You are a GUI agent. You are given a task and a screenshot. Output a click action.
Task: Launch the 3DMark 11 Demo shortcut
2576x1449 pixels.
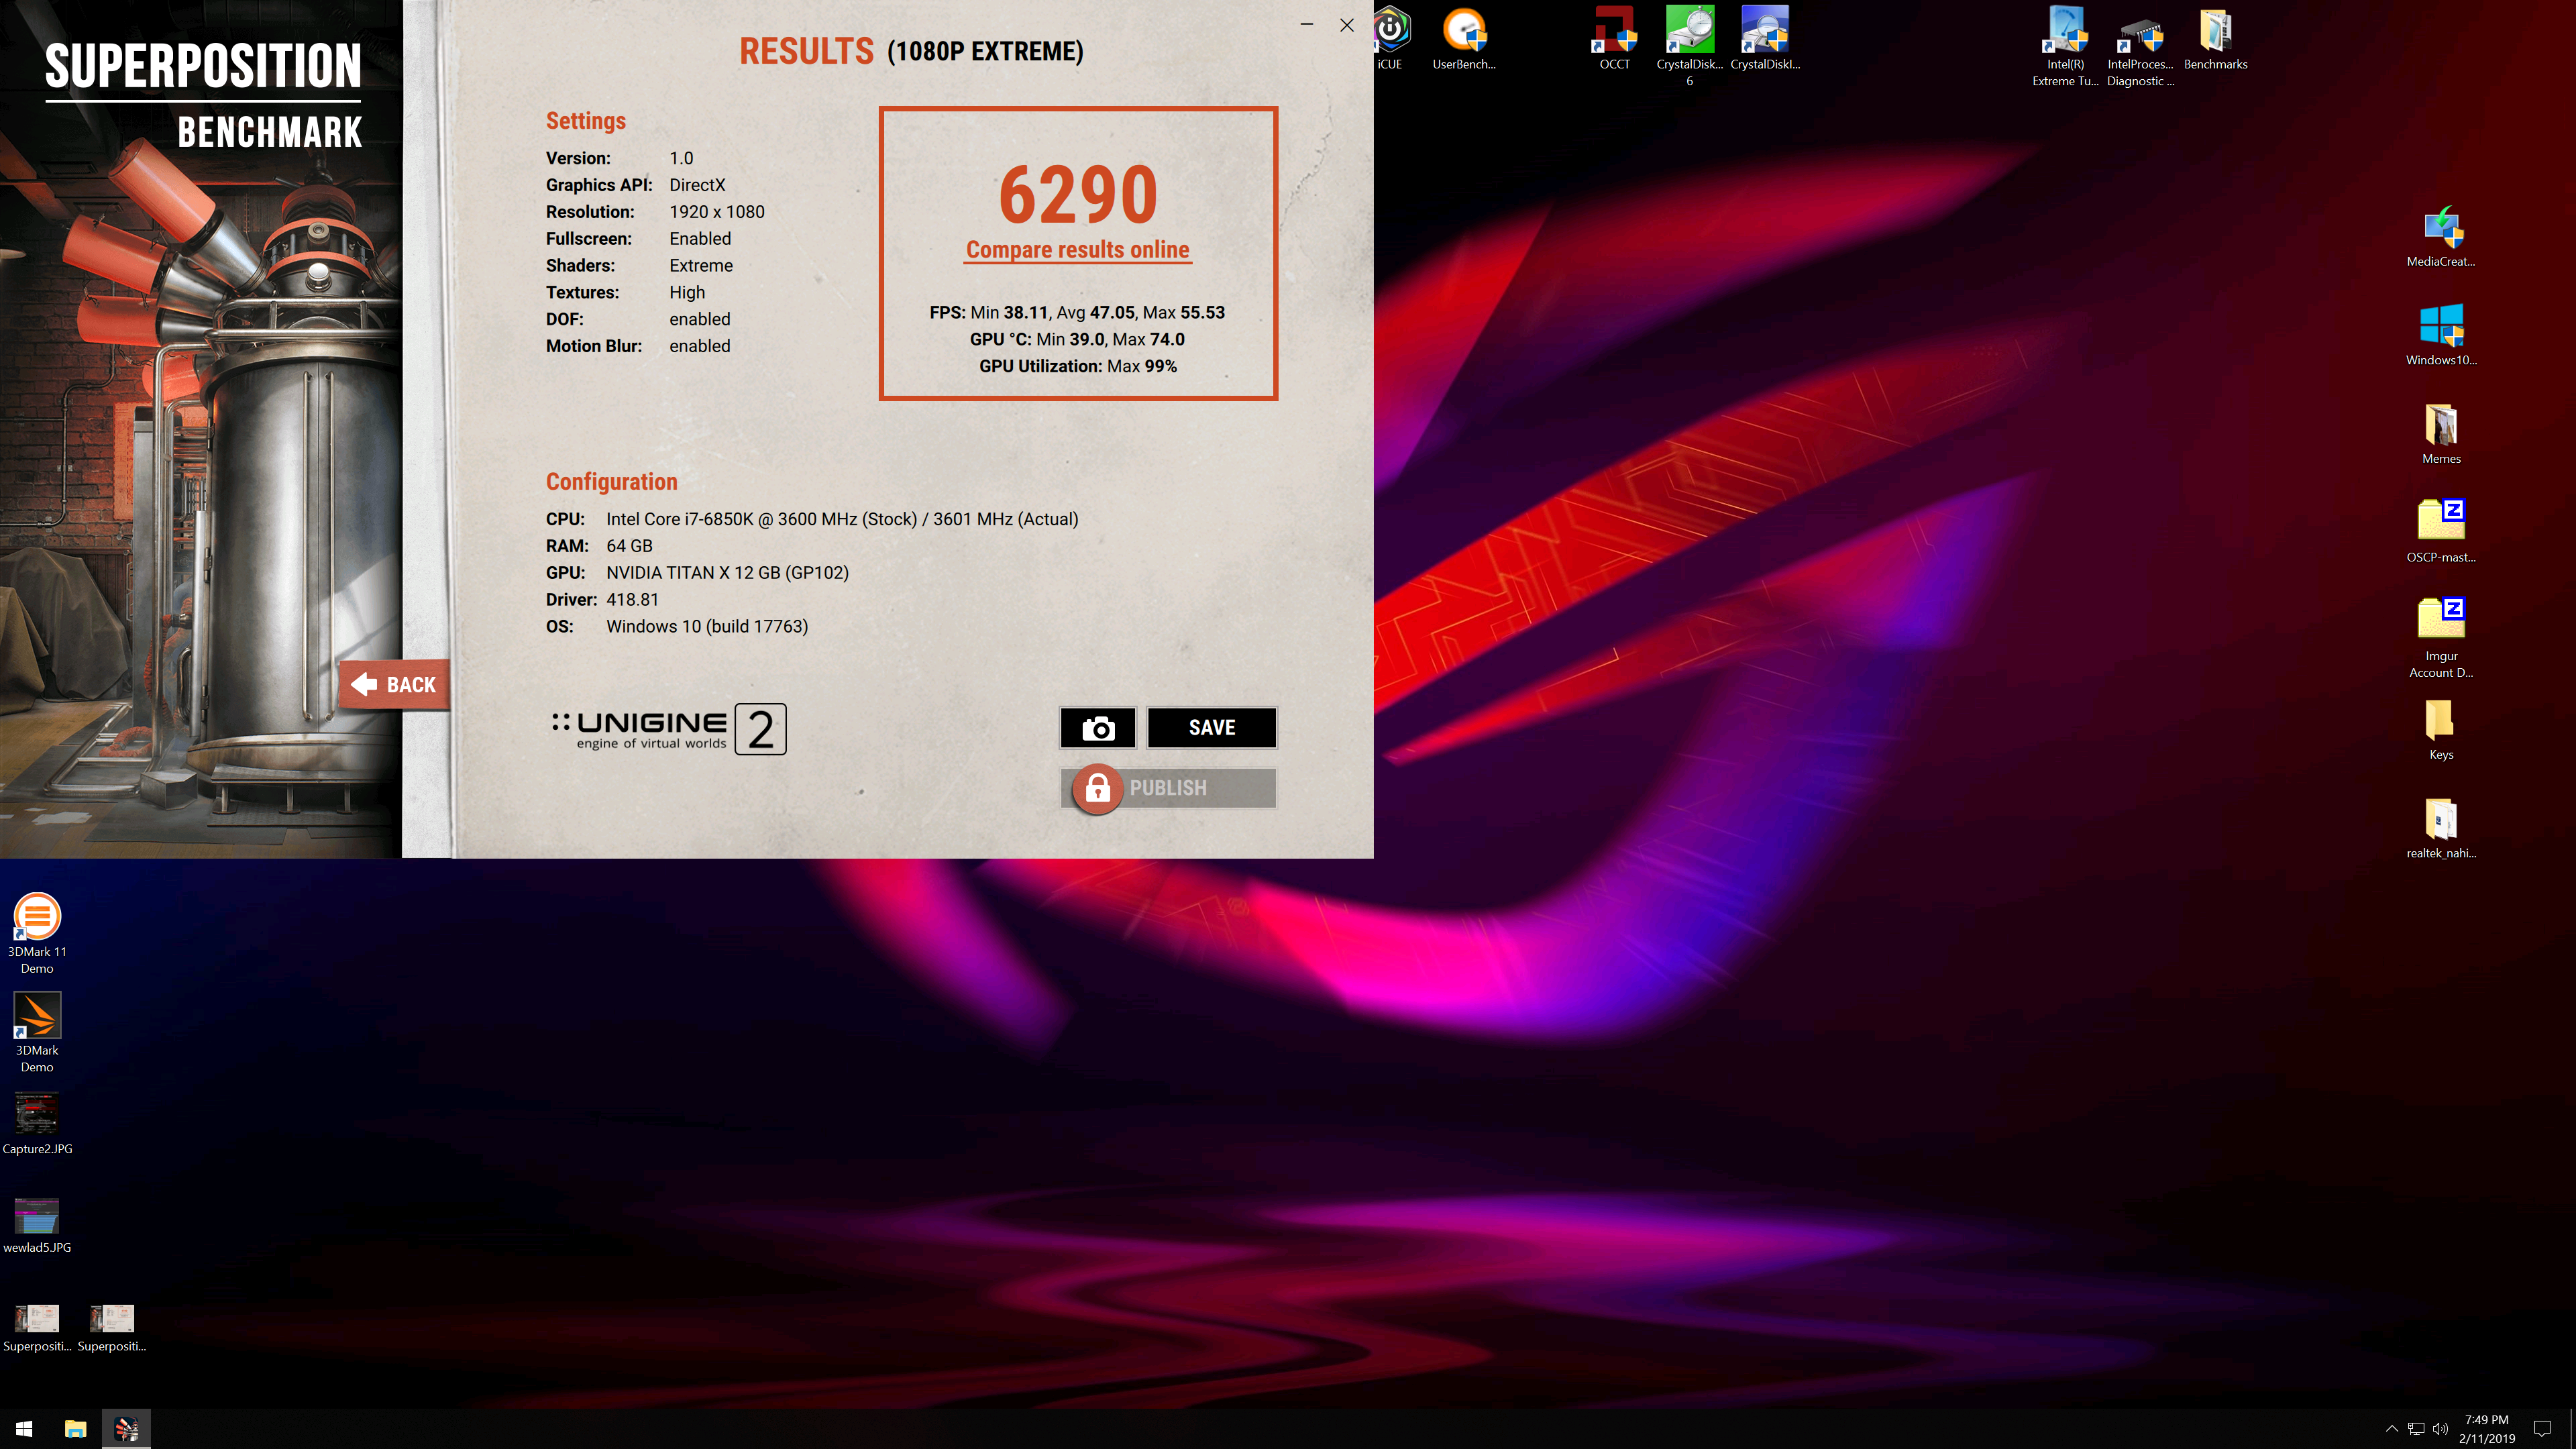pos(37,932)
